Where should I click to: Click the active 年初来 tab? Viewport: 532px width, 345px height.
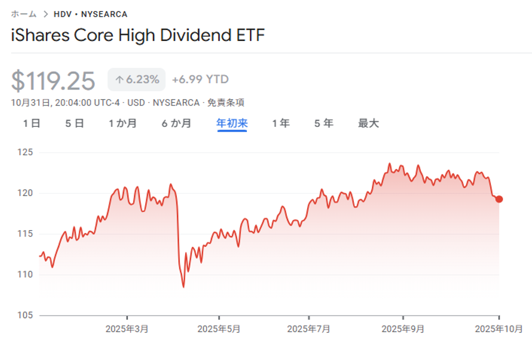[232, 123]
